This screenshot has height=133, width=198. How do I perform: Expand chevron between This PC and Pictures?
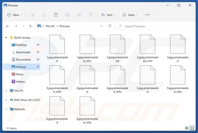pos(57,26)
